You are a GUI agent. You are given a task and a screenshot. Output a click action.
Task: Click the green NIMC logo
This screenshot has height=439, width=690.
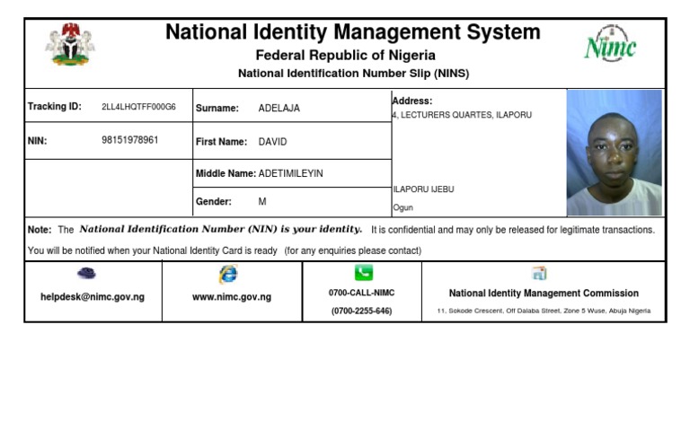610,44
